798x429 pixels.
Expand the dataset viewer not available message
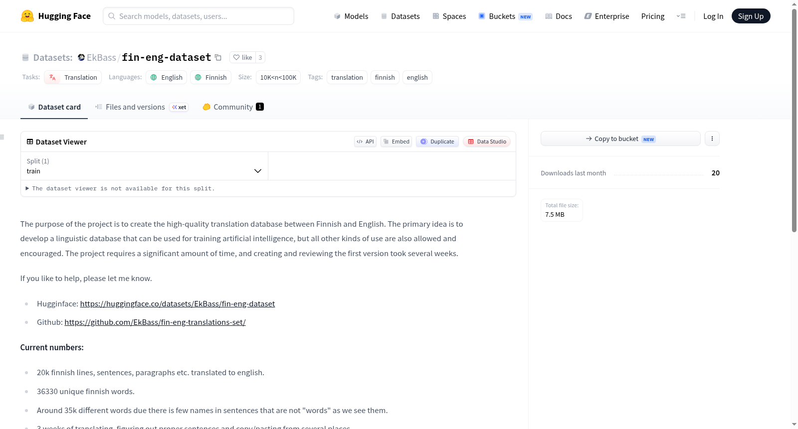tap(120, 188)
